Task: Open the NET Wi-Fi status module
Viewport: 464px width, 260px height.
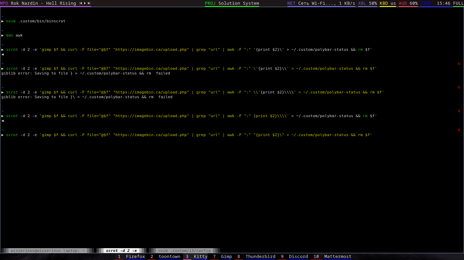Action: (x=321, y=3)
